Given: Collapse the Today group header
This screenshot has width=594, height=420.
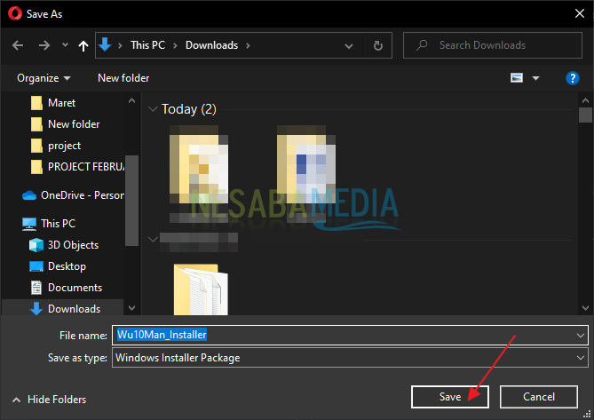Looking at the screenshot, I should coord(152,109).
